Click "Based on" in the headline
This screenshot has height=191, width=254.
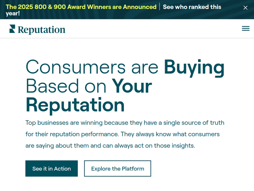[x=66, y=86]
